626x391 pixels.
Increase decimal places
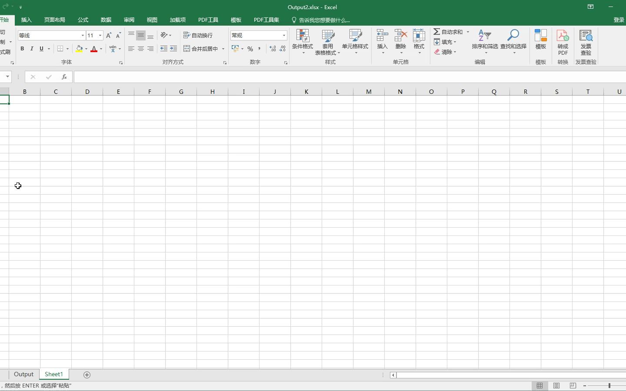(273, 49)
